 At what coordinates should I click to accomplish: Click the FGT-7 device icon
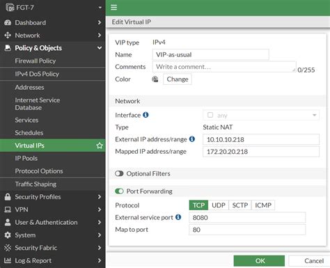[10, 8]
